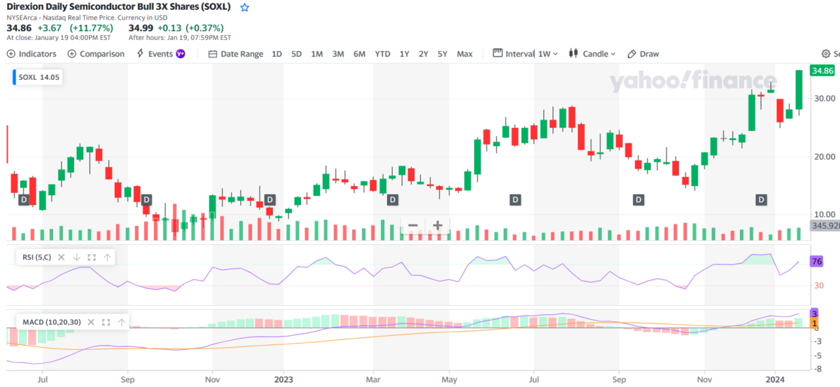This screenshot has width=840, height=387.
Task: Expand the Candle chart type dropdown
Action: click(x=592, y=54)
